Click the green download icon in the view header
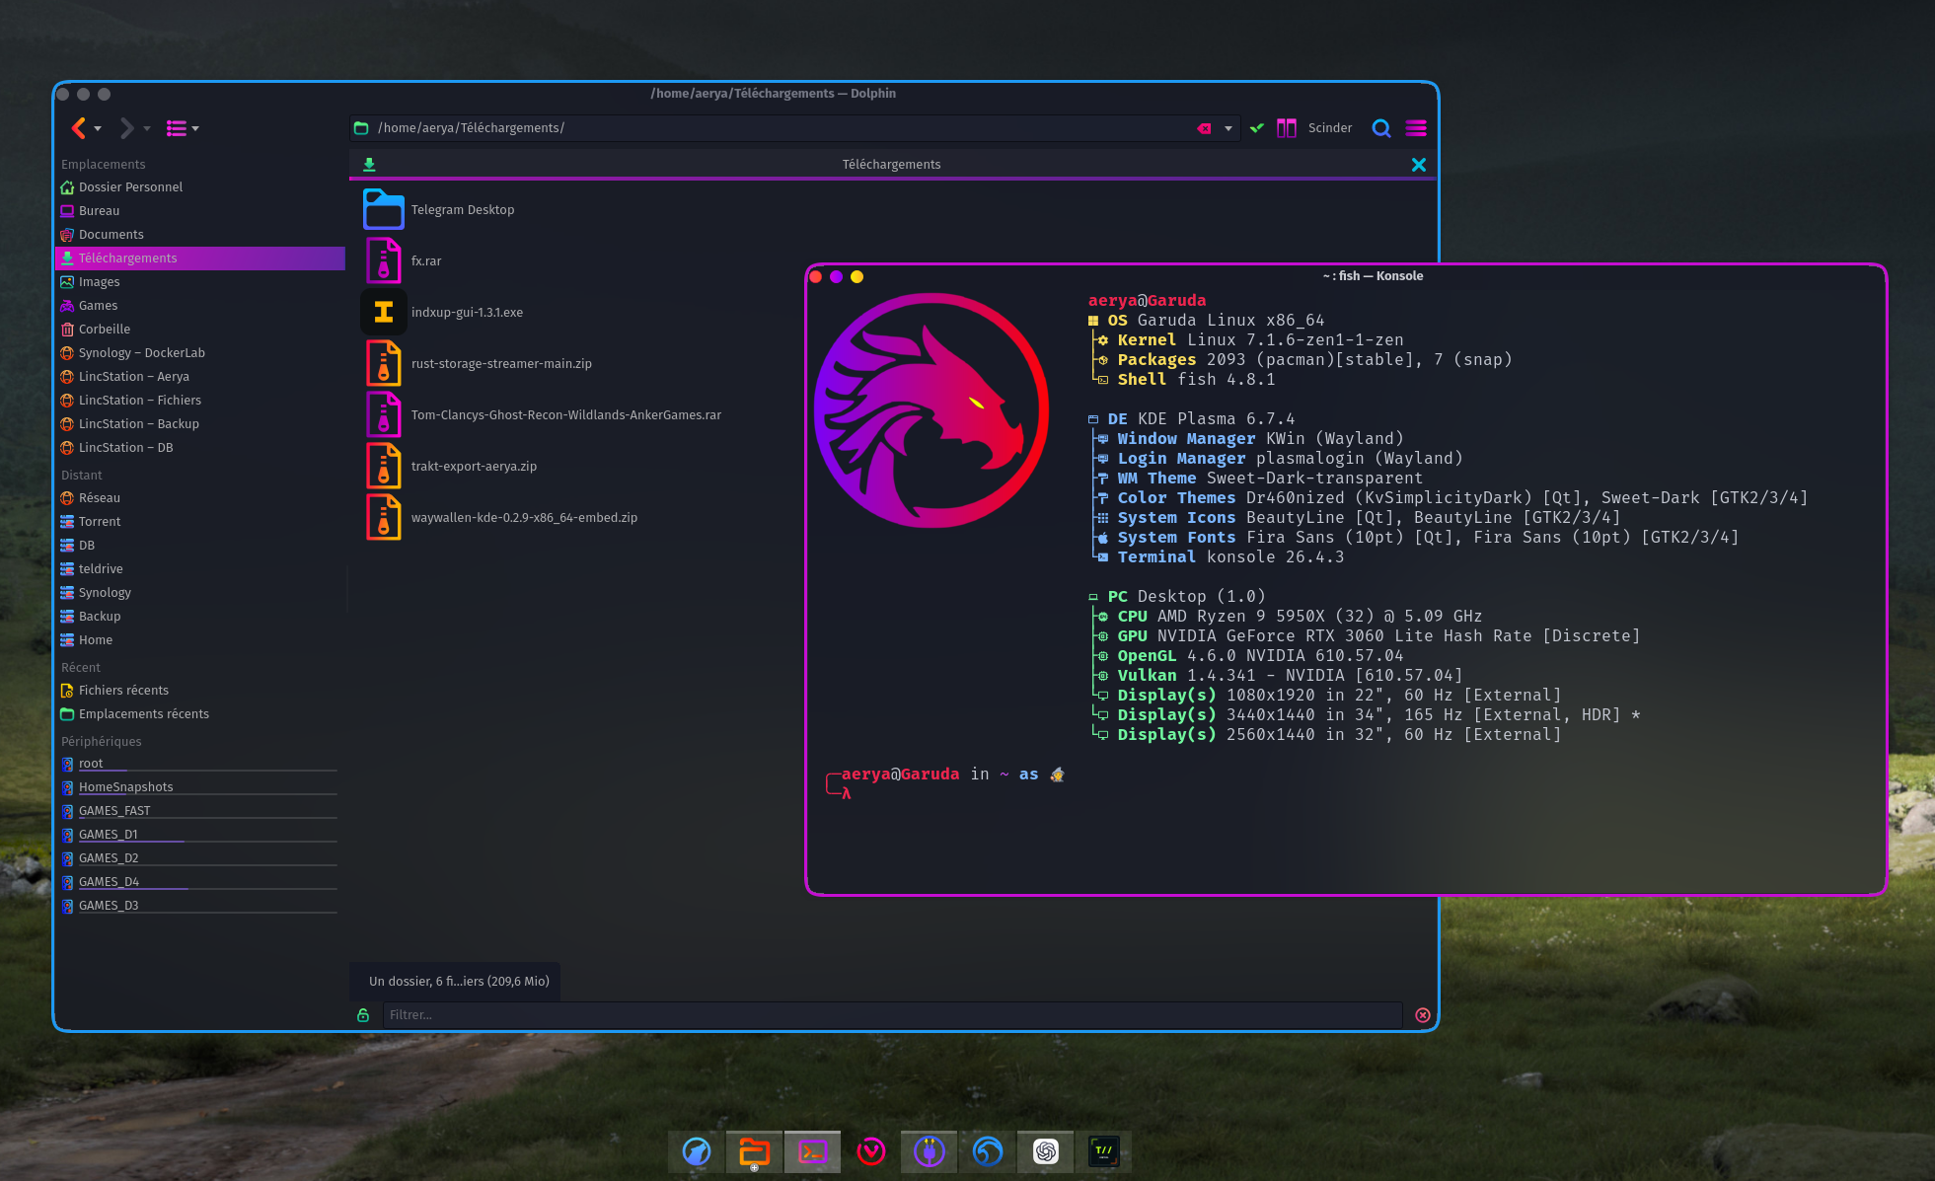The image size is (1935, 1181). pos(369,165)
